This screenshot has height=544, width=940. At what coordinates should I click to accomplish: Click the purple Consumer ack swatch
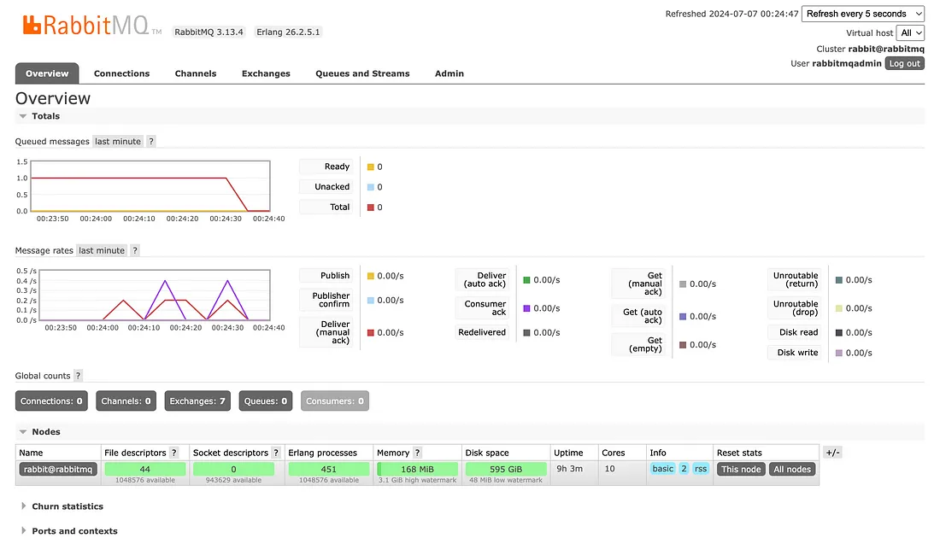click(x=527, y=308)
